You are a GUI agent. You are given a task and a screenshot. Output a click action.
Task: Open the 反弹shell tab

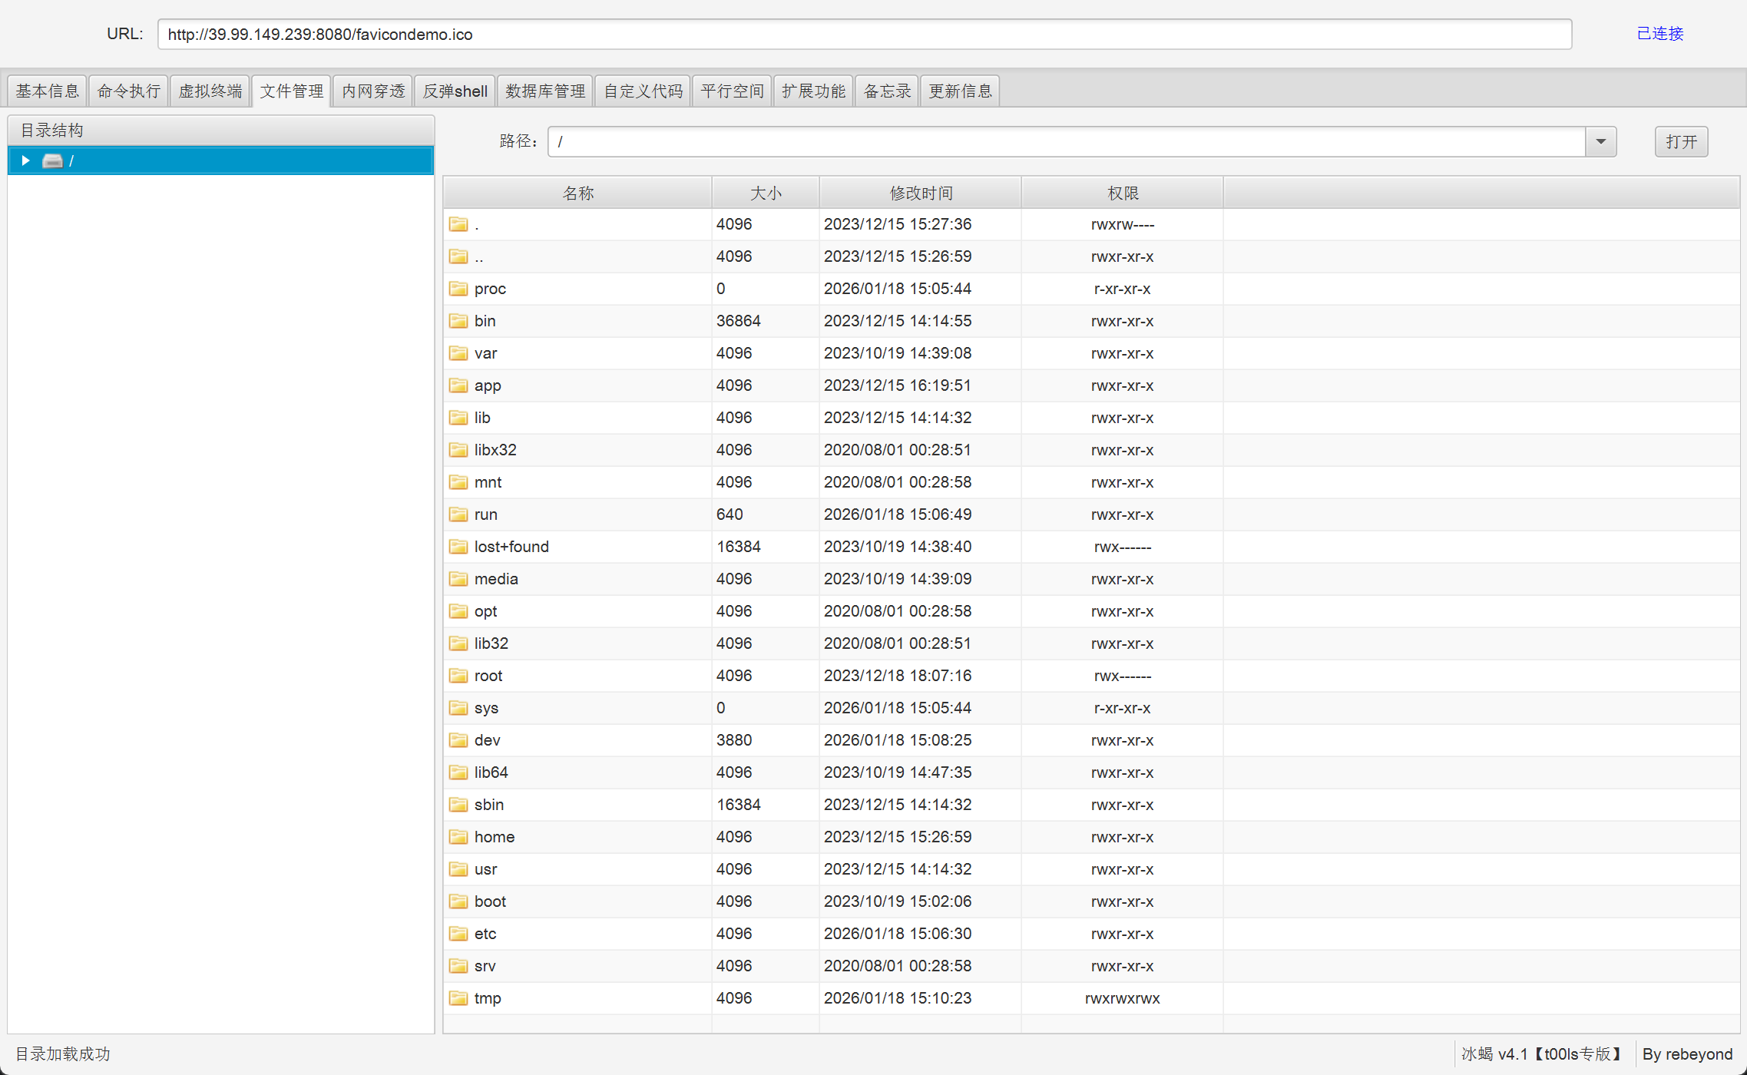455,91
